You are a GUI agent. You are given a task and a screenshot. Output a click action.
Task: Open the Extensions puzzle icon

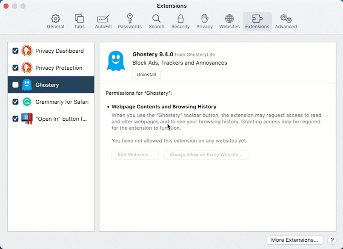click(x=257, y=19)
